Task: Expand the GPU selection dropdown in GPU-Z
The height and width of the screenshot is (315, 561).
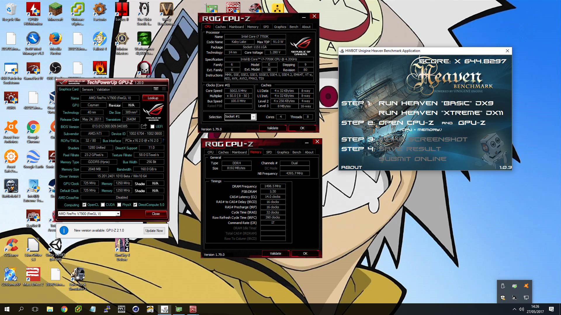Action: [118, 214]
